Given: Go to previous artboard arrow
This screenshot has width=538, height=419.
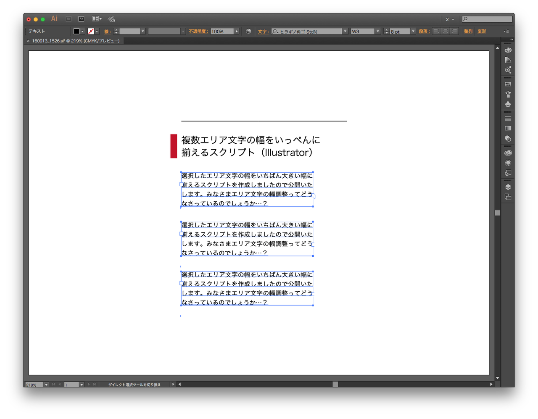Looking at the screenshot, I should point(60,384).
